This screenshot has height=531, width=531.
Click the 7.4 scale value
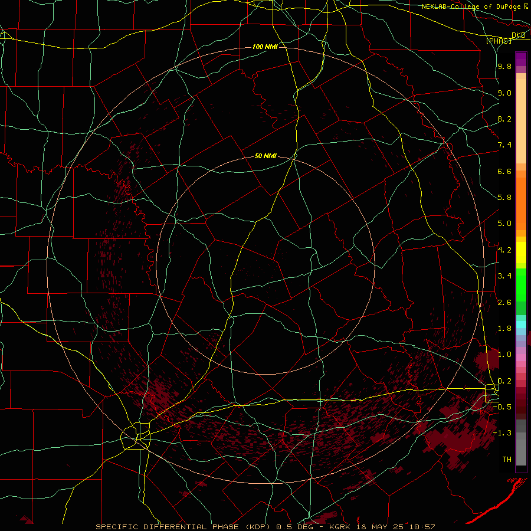[x=504, y=145]
